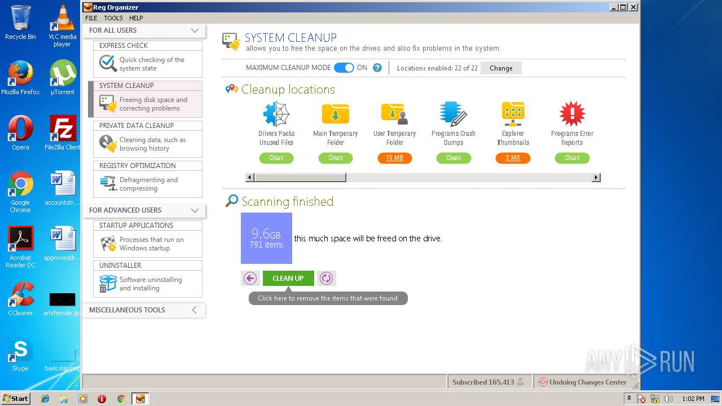The height and width of the screenshot is (406, 722).
Task: Click Main Temporary Folder icon
Action: click(336, 114)
